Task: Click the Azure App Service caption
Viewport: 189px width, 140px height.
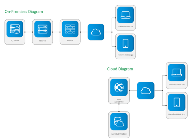Action: tap(119, 99)
